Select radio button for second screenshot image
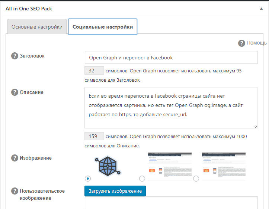The width and height of the screenshot is (269, 209). pos(142,179)
